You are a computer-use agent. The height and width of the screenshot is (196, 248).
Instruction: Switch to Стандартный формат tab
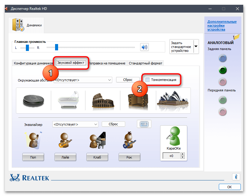(x=145, y=63)
